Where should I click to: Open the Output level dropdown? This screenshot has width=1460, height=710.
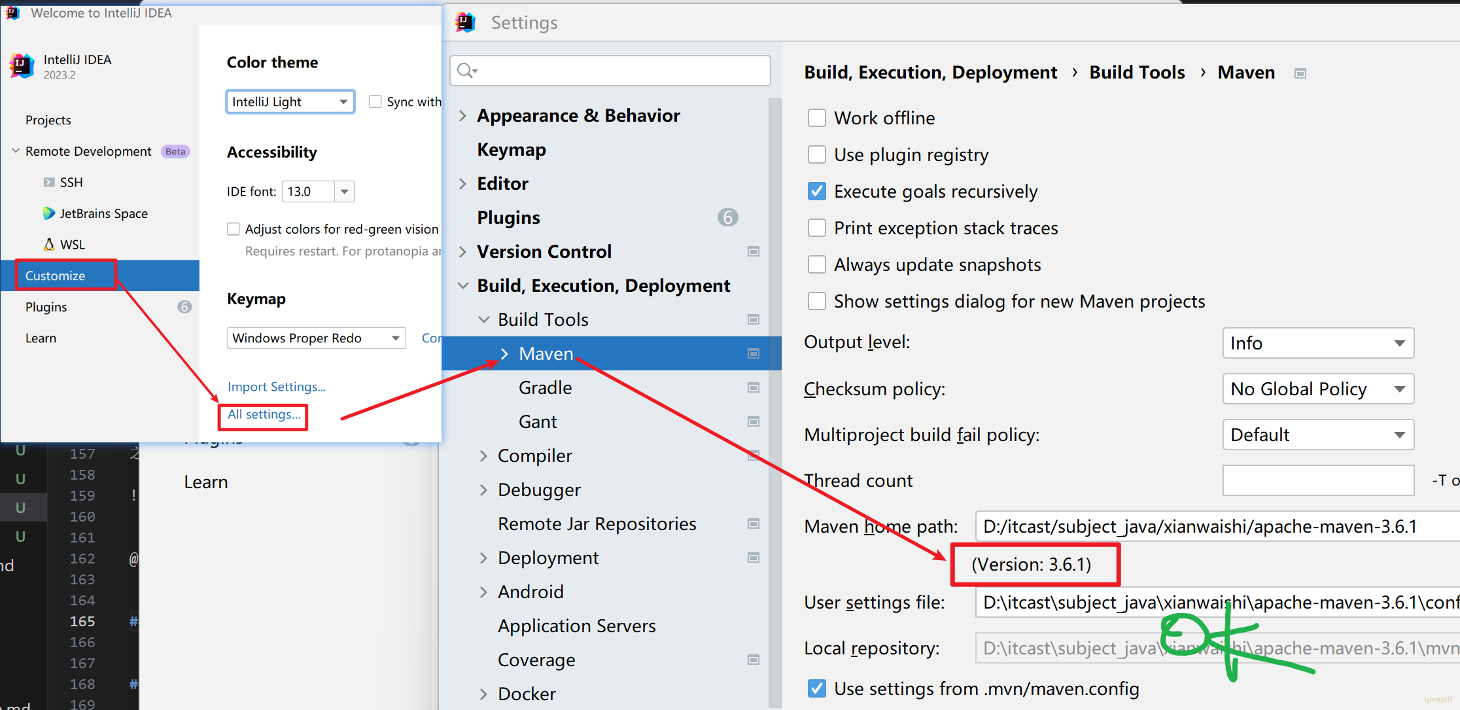[x=1318, y=343]
